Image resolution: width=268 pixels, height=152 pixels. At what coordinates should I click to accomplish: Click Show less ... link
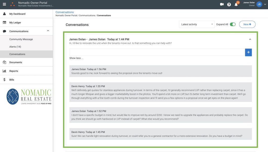pyautogui.click(x=76, y=58)
